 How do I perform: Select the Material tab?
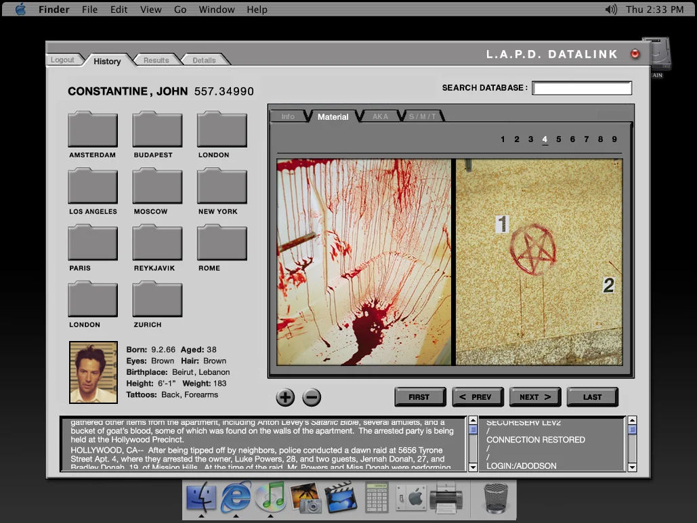tap(333, 116)
